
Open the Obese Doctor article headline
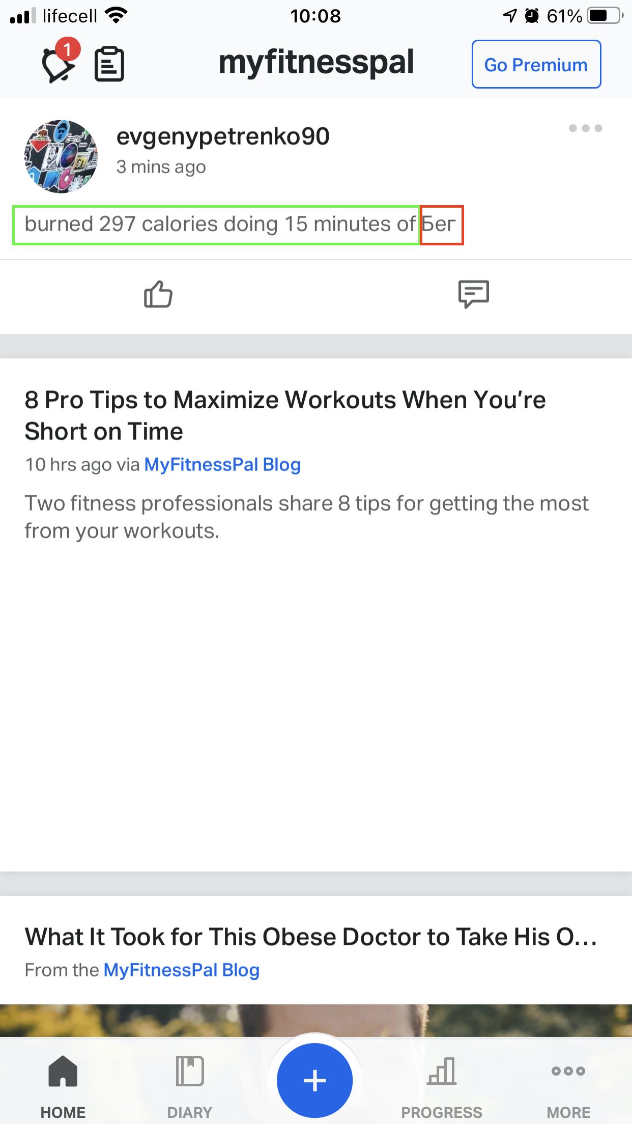[x=310, y=937]
